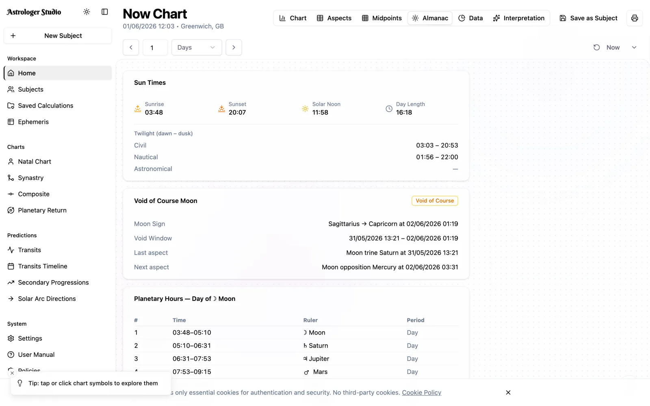Step forward with right chevron
Viewport: 650px width, 406px height.
[234, 48]
